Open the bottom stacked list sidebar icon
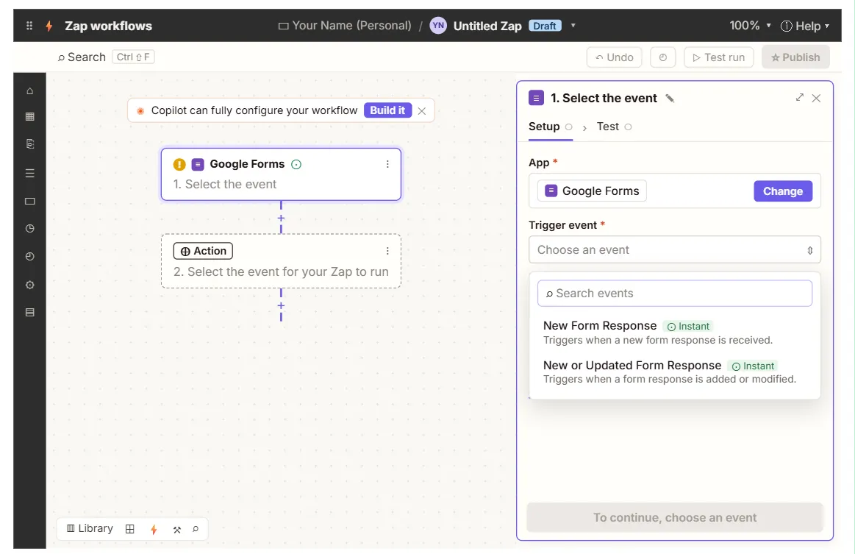The image size is (855, 554). coord(30,312)
